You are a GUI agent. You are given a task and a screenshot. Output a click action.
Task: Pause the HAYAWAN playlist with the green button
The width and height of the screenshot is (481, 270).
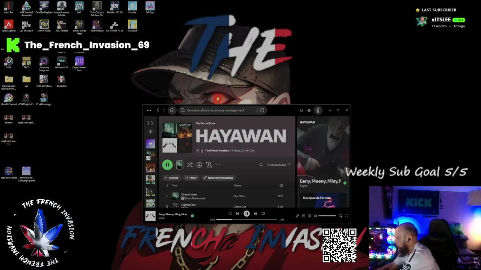[167, 165]
